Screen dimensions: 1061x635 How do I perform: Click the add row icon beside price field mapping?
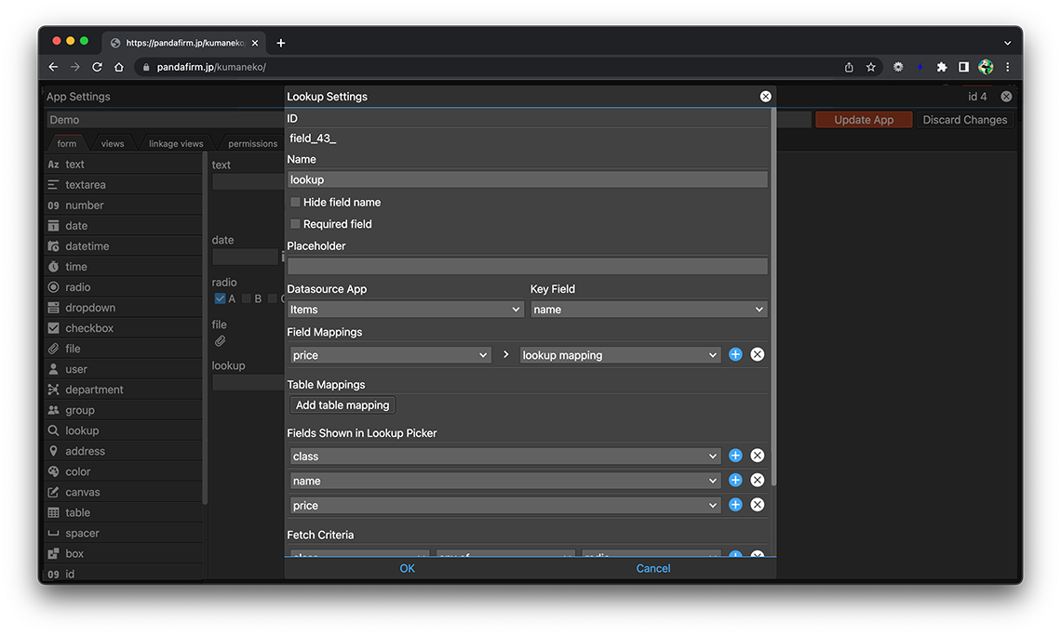click(x=735, y=354)
